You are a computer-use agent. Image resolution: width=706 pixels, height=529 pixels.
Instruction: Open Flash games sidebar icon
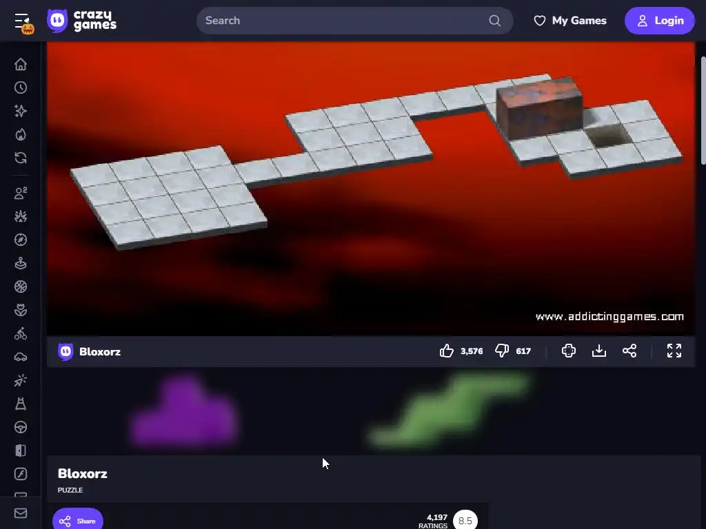coord(21,474)
